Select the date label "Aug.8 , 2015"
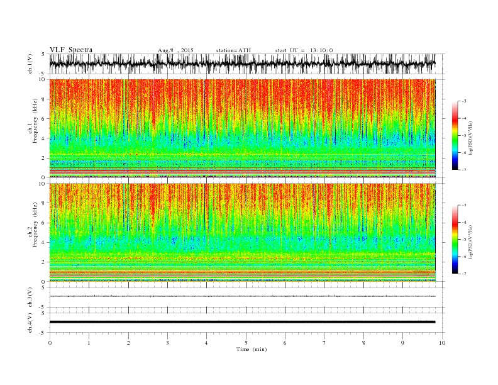The image size is (498, 385). coord(175,50)
